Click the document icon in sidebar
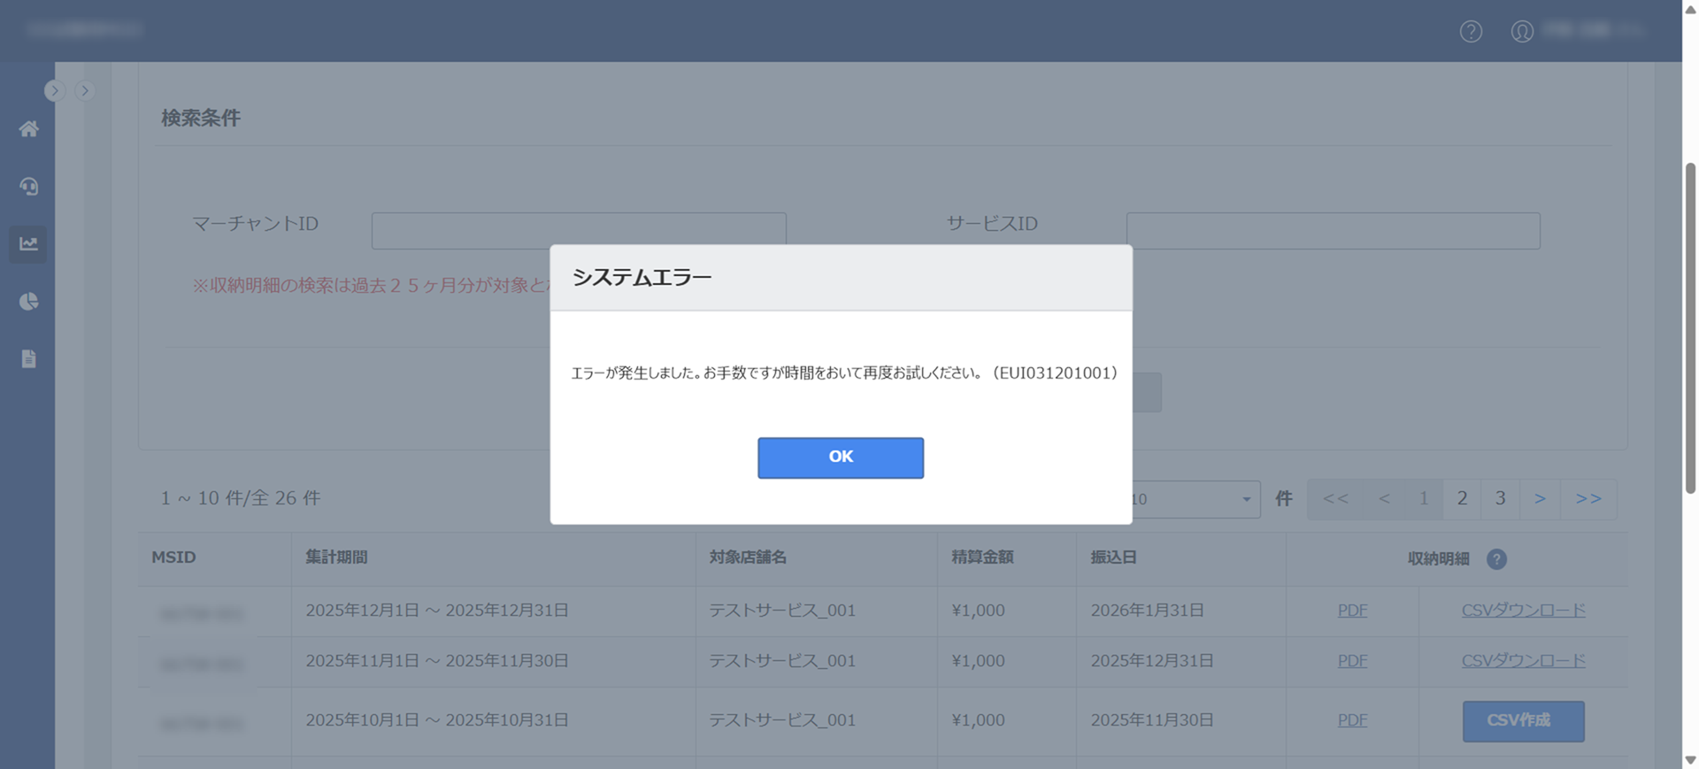Image resolution: width=1699 pixels, height=769 pixels. click(x=28, y=359)
